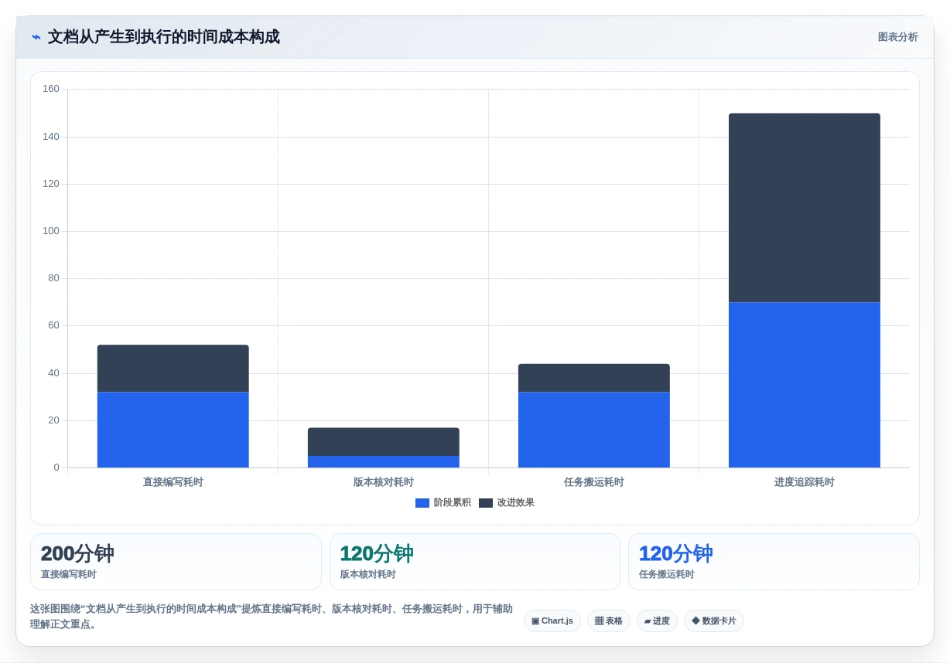Select the 数据卡片 tag chip
950x663 pixels.
coord(714,621)
